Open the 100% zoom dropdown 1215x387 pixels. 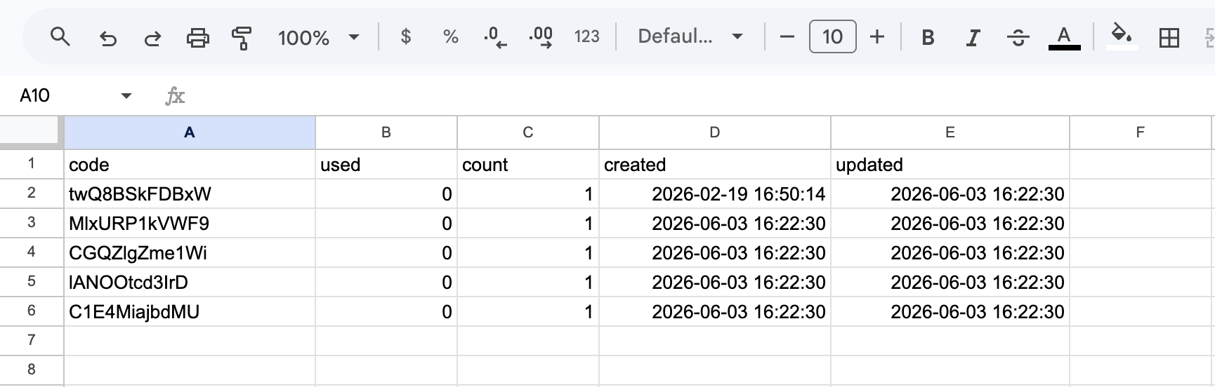pyautogui.click(x=318, y=37)
